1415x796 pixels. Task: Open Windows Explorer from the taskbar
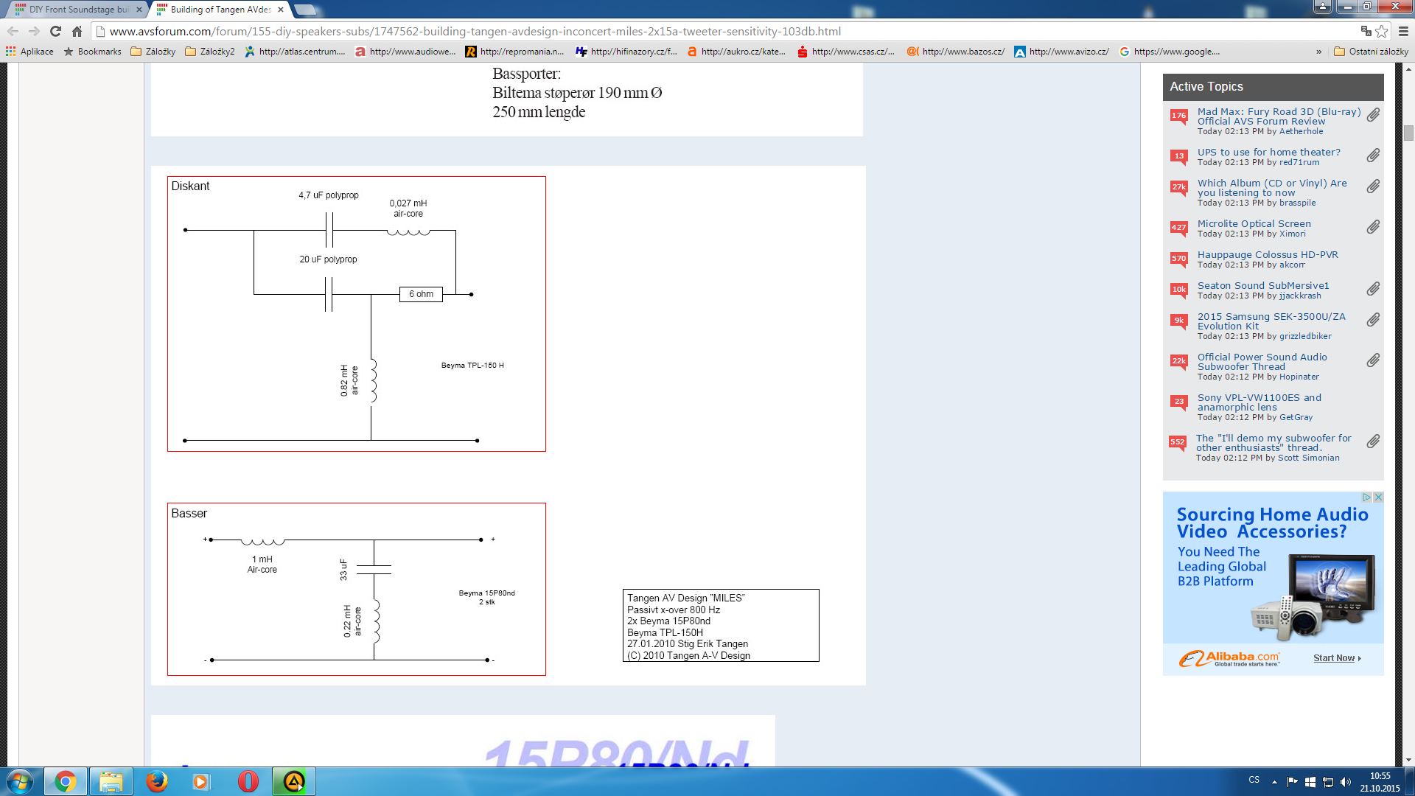(111, 781)
